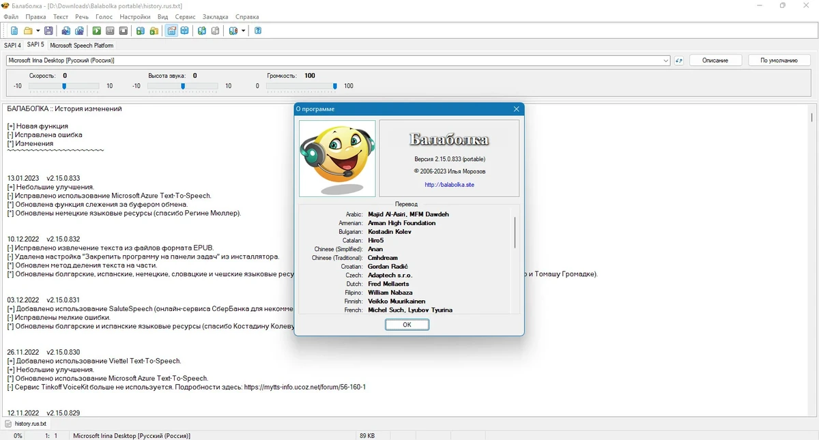Click the floppy disk Save icon
The image size is (819, 440).
pyautogui.click(x=49, y=31)
